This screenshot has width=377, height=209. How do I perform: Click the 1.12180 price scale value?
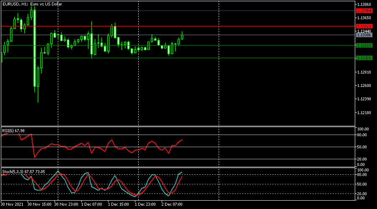point(364,113)
